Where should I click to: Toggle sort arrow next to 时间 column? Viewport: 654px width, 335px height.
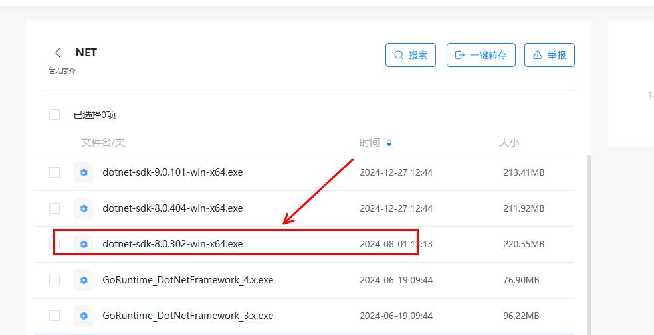(x=389, y=143)
